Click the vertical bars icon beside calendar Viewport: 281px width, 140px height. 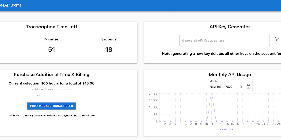(241, 87)
